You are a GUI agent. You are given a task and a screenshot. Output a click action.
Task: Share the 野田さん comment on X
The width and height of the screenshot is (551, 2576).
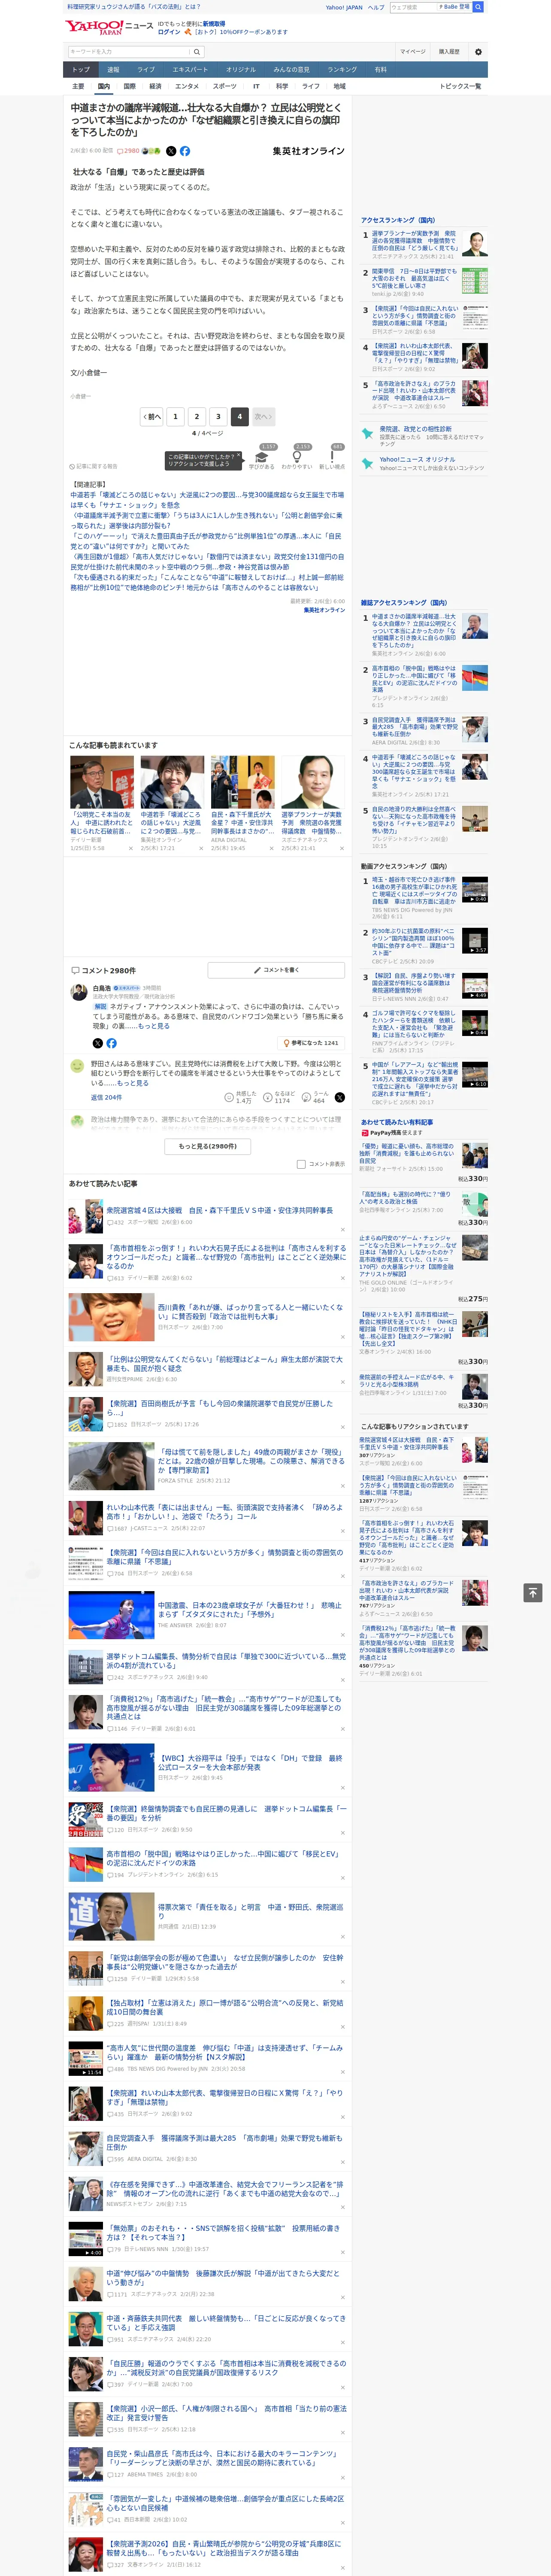(340, 1097)
